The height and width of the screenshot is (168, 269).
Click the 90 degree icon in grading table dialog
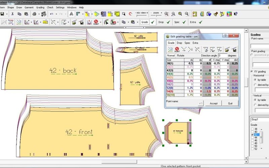click(213, 49)
